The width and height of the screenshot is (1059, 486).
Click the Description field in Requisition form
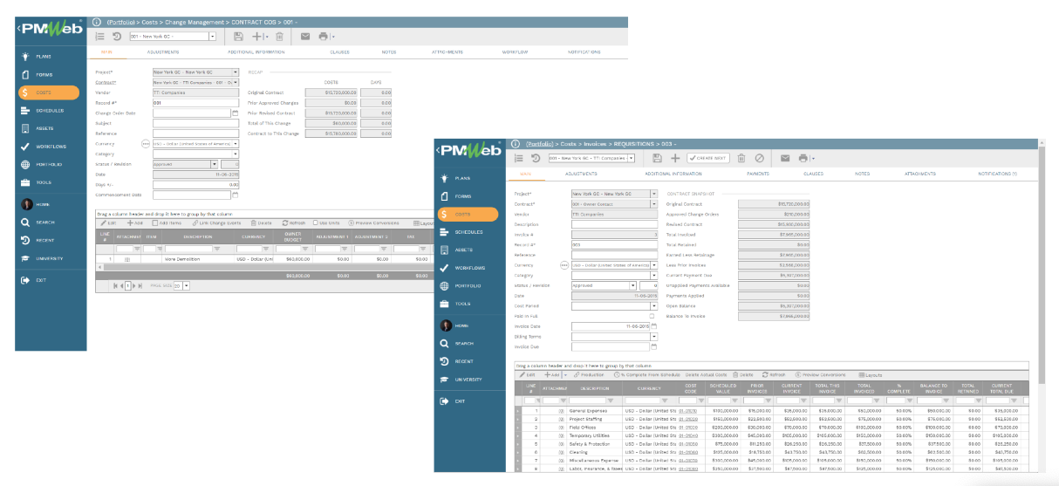(x=615, y=223)
